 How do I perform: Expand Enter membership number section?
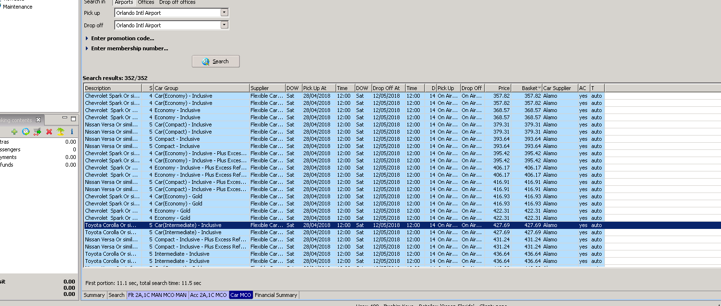tap(129, 48)
